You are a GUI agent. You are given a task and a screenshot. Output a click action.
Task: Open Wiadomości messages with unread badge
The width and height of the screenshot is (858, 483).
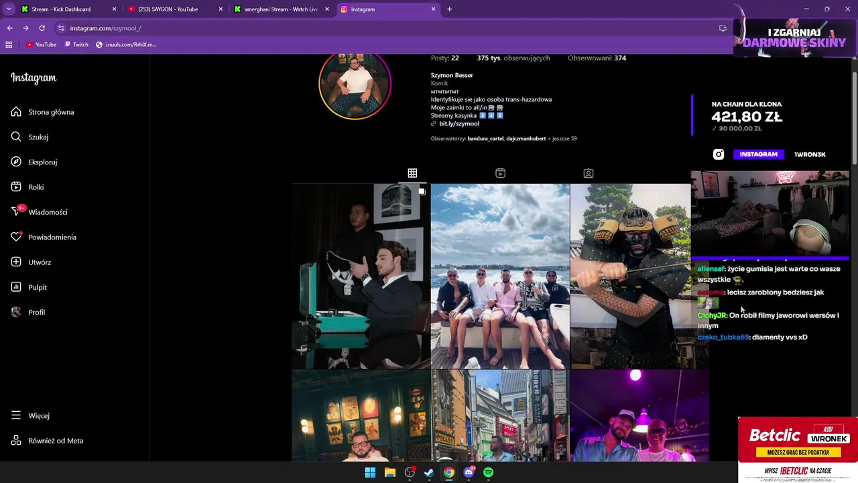pos(39,212)
